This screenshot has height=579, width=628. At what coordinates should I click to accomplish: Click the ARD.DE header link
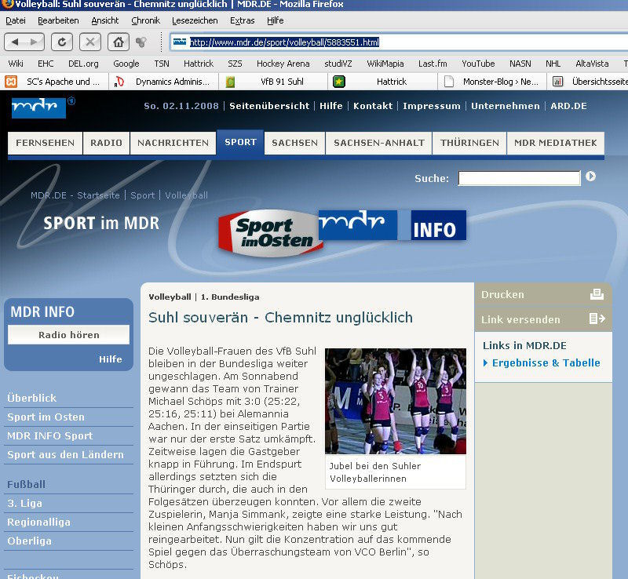[x=568, y=106]
